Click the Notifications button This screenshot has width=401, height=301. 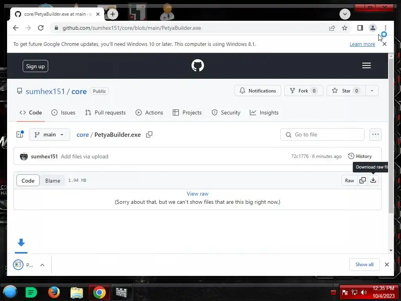(258, 91)
